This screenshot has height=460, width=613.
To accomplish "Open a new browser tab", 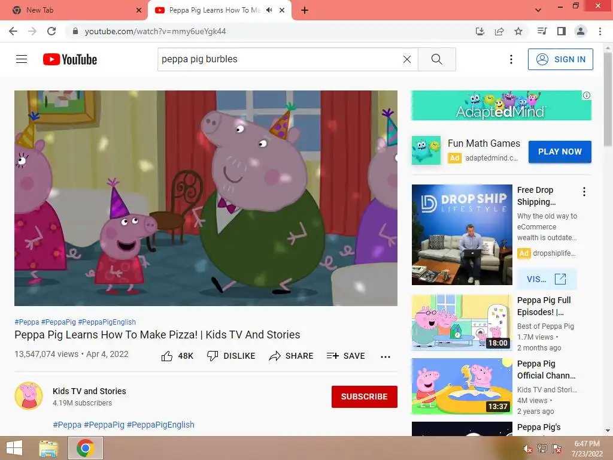I will [x=305, y=10].
